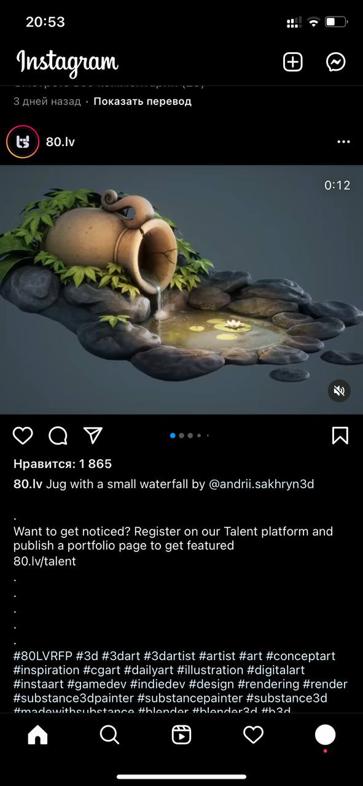Open Search tab magnifier icon
The image size is (363, 786).
109,734
